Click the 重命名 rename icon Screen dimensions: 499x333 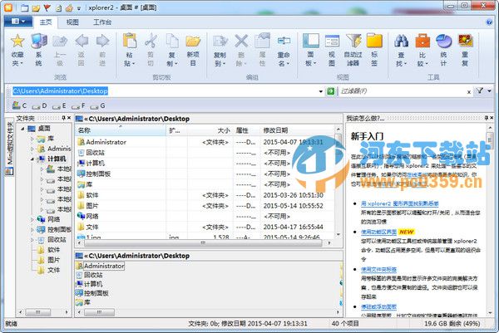284,41
